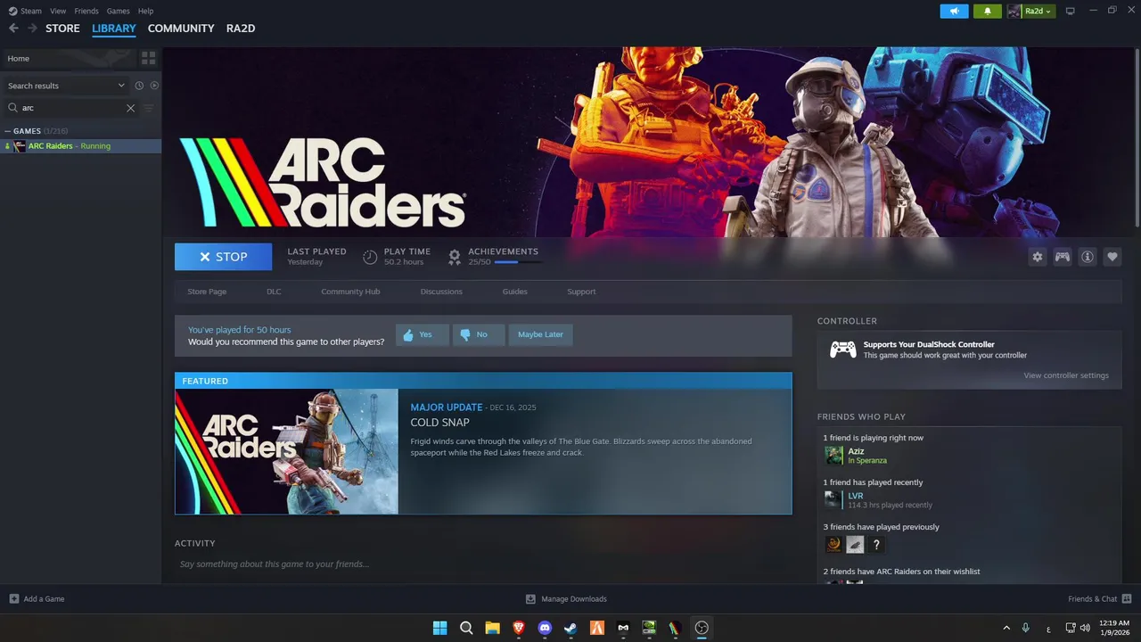Open the RA2D profile tab
The image size is (1141, 642).
tap(241, 29)
